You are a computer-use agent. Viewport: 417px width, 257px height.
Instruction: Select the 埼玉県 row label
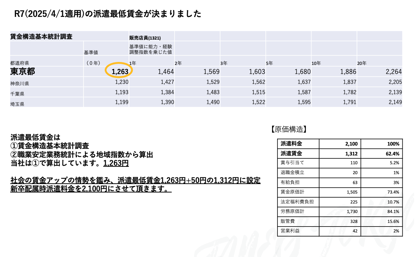pyautogui.click(x=17, y=104)
